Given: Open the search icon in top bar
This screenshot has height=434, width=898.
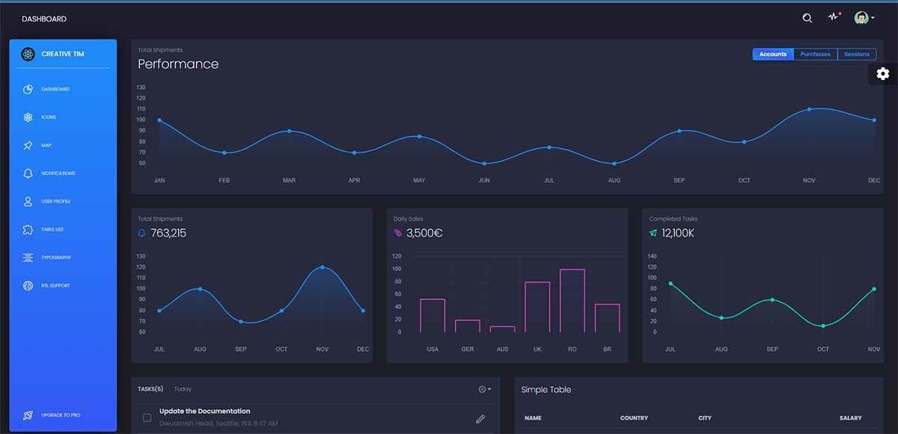Looking at the screenshot, I should tap(807, 18).
